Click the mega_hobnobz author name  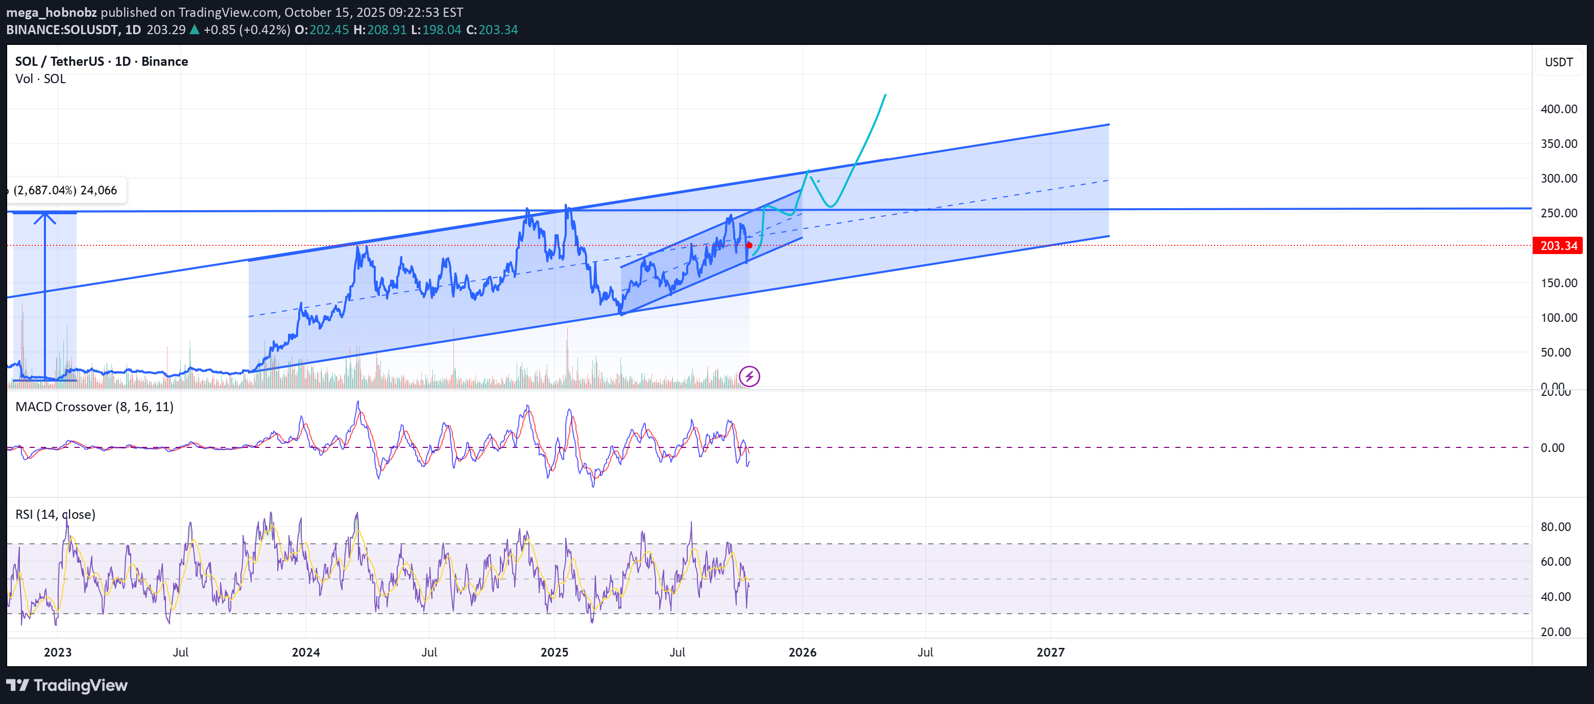52,12
